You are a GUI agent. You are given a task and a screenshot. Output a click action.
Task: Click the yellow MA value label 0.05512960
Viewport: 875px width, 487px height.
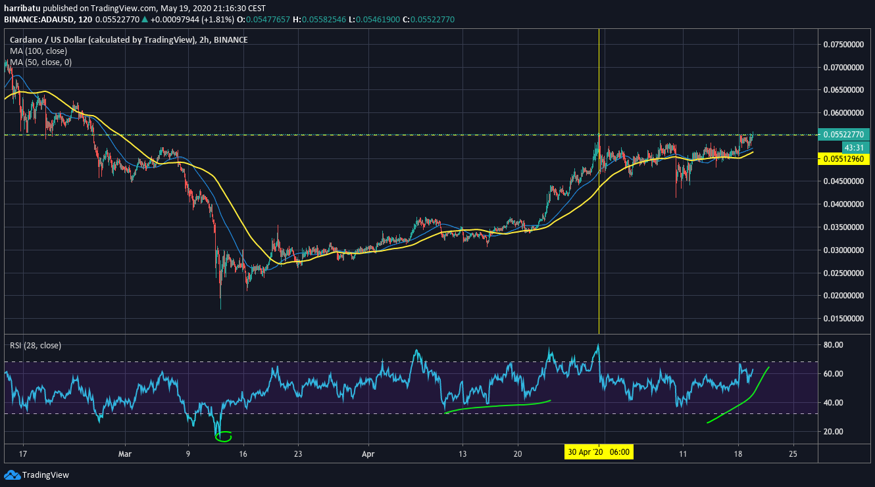coord(845,158)
